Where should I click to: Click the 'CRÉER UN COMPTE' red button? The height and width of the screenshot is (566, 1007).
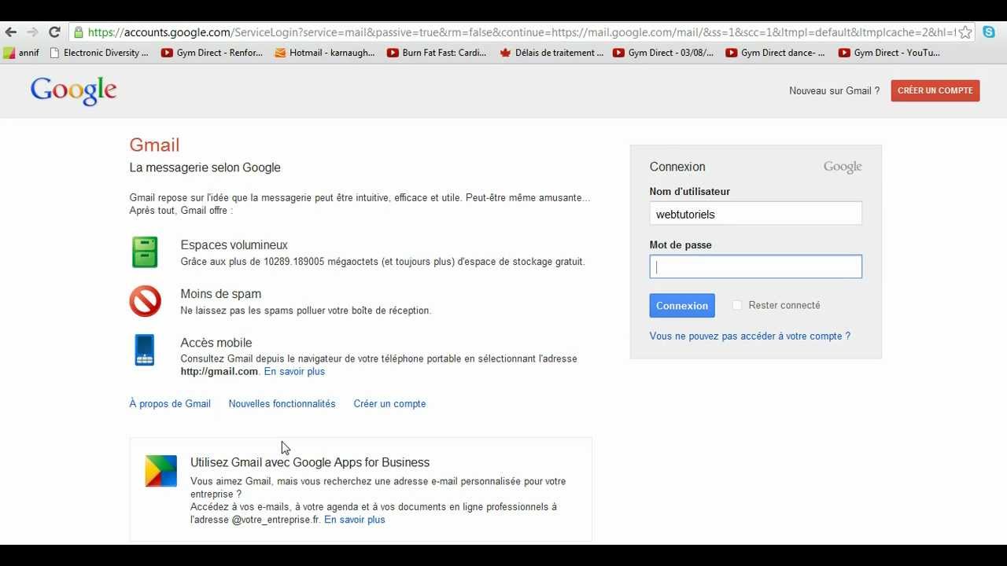tap(935, 90)
